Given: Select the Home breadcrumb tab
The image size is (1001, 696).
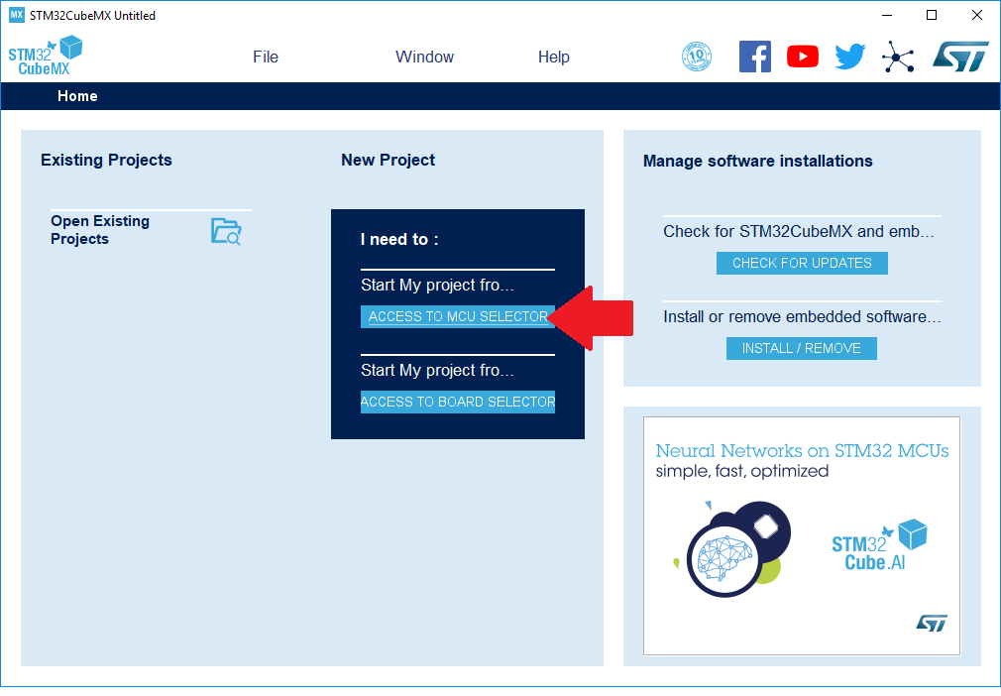Looking at the screenshot, I should [77, 96].
